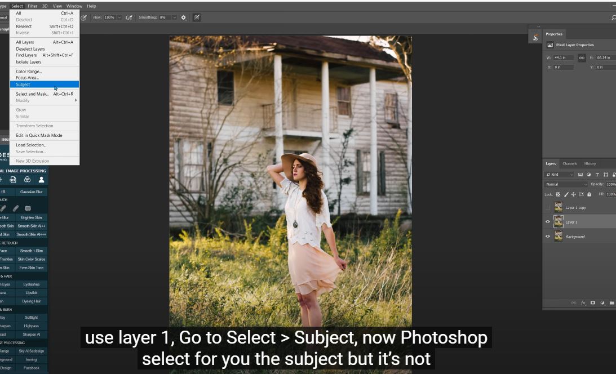Click the filter for type layers icon
Screen dimensions: 616x374
(x=597, y=175)
